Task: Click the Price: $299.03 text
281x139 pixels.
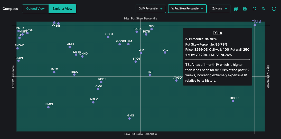Action: click(196, 50)
